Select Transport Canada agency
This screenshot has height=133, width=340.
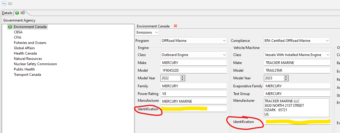click(x=27, y=74)
